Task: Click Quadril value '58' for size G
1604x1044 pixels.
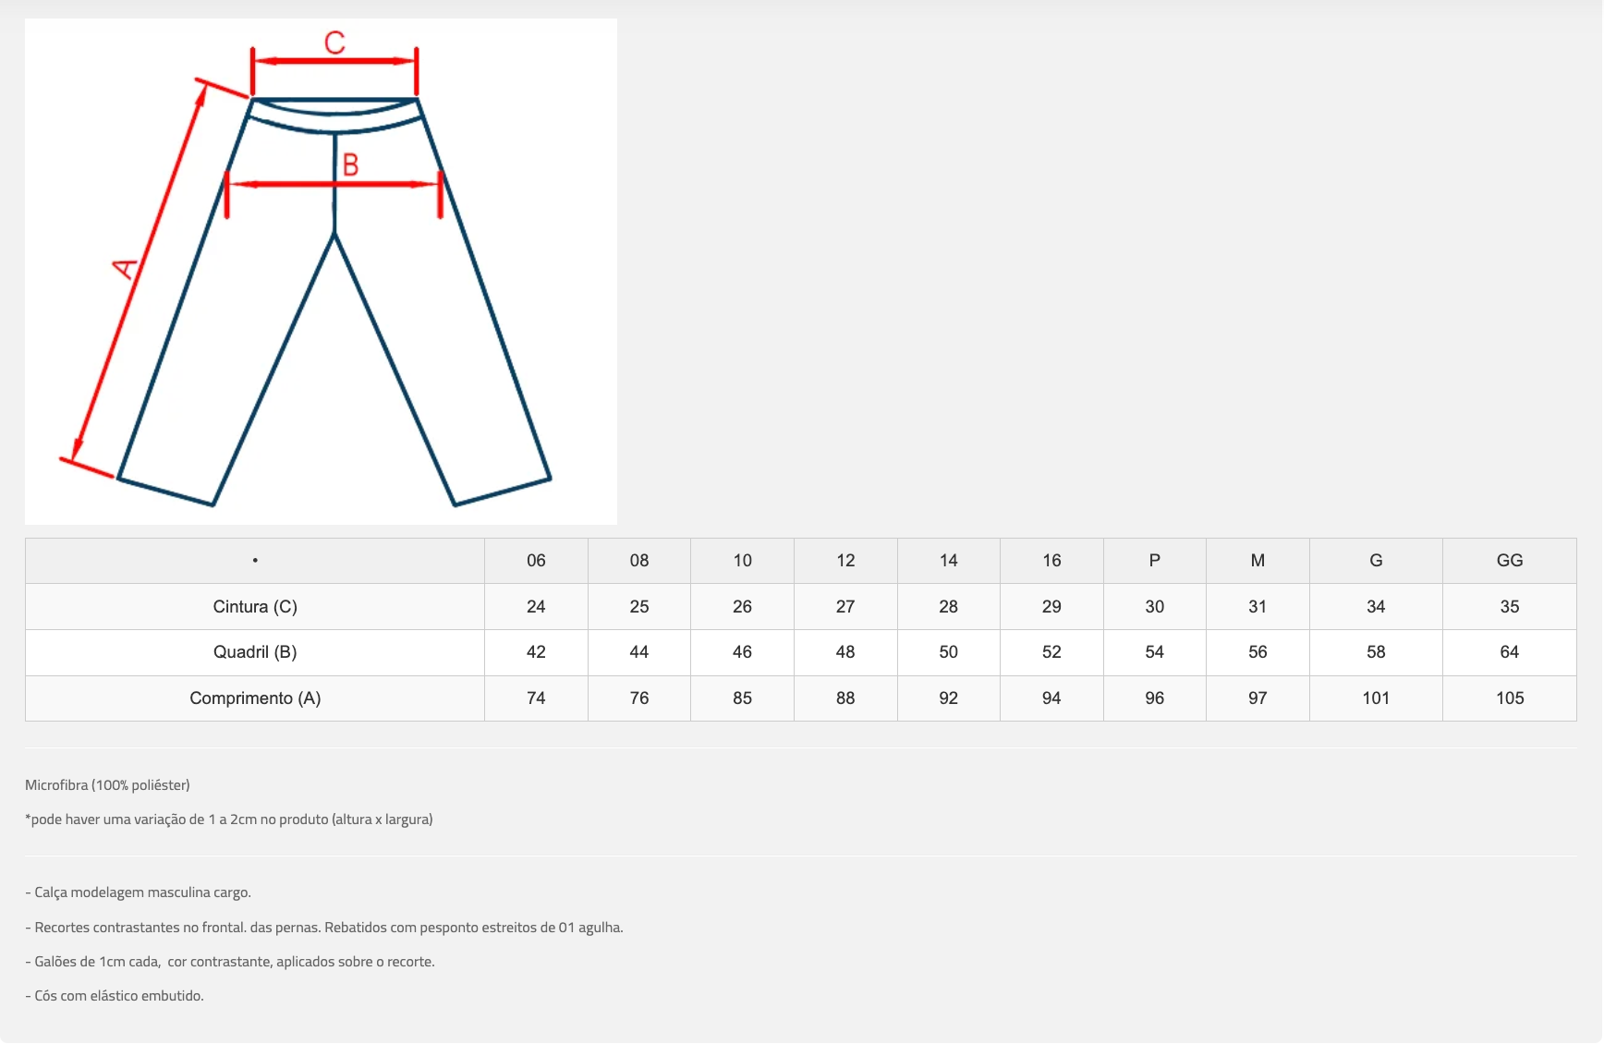Action: 1376,652
